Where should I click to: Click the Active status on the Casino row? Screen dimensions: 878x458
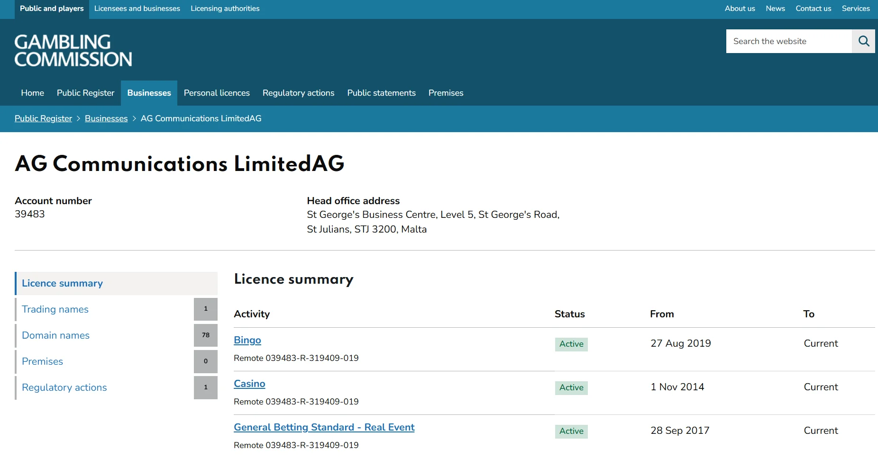pos(571,387)
